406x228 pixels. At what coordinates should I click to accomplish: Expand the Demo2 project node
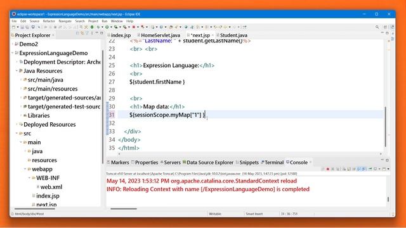point(13,44)
